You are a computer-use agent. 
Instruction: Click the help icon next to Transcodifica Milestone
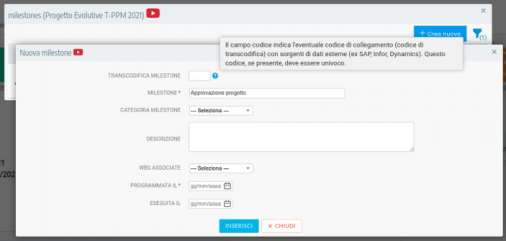(x=215, y=76)
